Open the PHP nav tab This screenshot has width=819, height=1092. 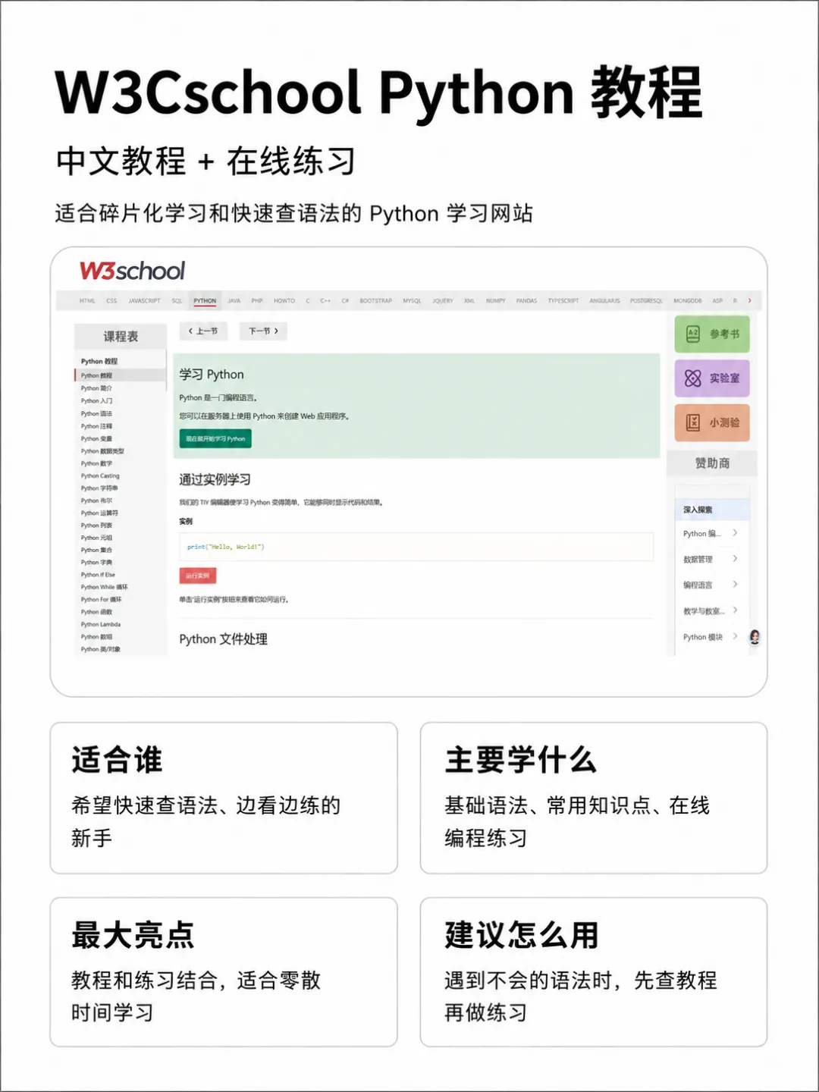[x=257, y=301]
